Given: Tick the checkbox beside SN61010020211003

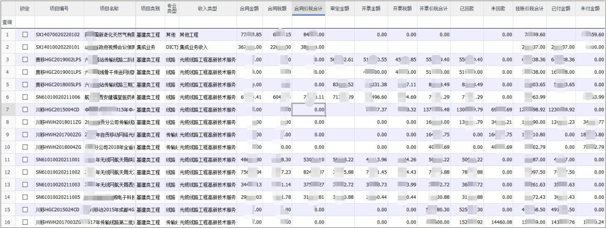Looking at the screenshot, I should (25, 185).
